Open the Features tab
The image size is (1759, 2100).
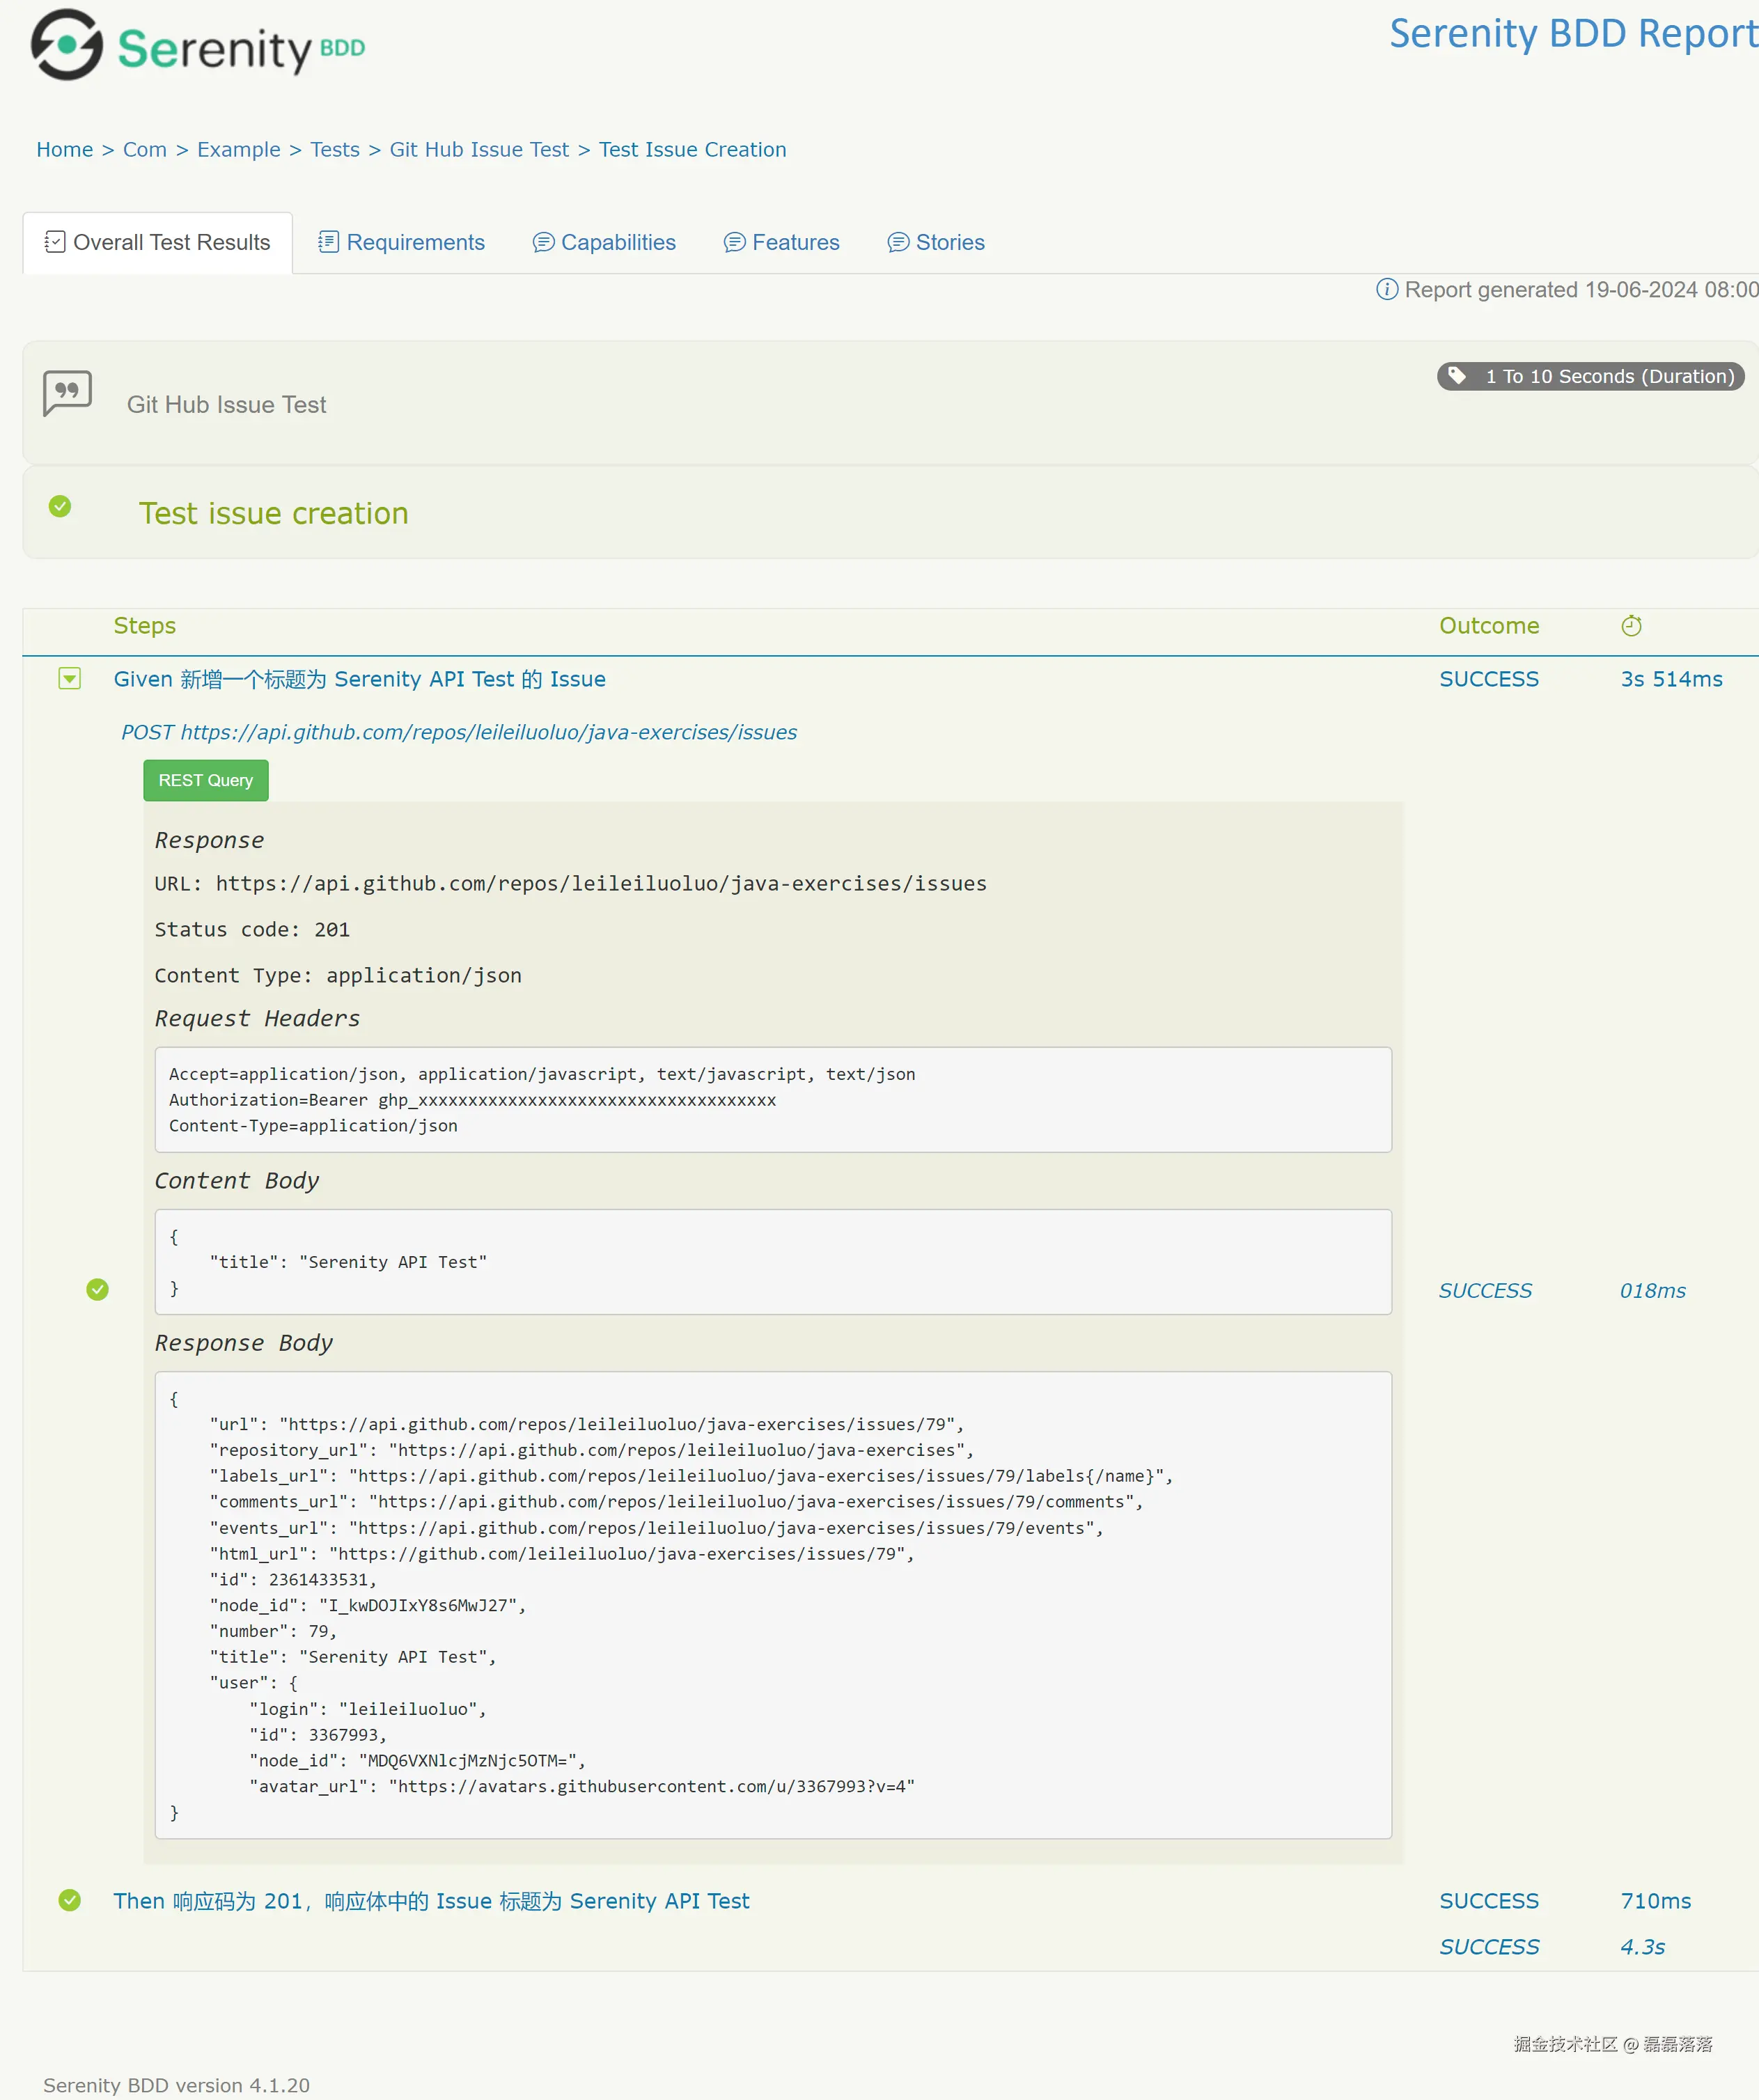coord(781,242)
